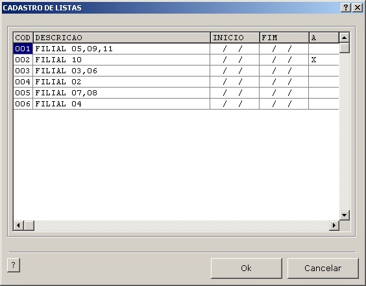Click the vertical scrollbar down arrow

click(345, 215)
